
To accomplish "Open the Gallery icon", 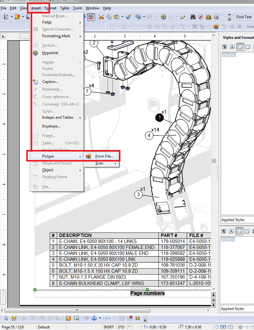I will (209, 17).
